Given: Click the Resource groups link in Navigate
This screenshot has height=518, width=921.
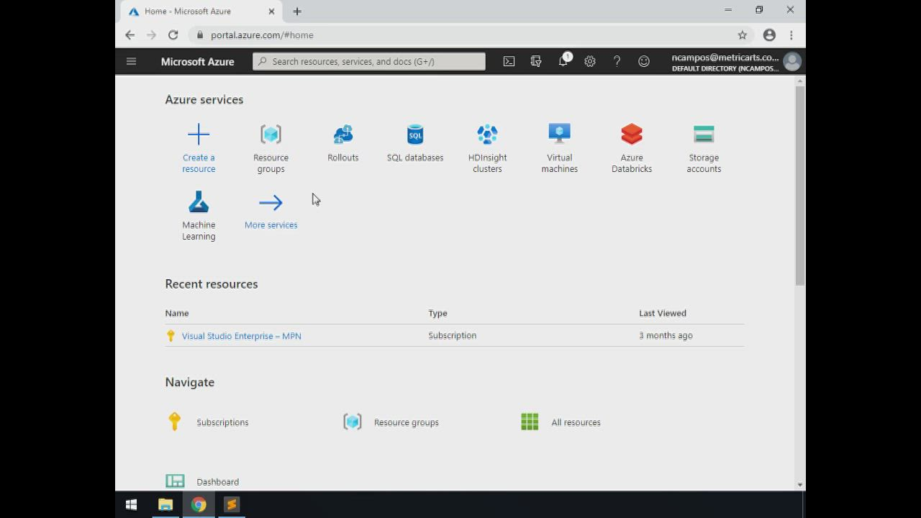Looking at the screenshot, I should pos(406,422).
